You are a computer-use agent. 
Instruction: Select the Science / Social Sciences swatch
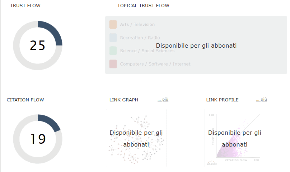pyautogui.click(x=113, y=51)
